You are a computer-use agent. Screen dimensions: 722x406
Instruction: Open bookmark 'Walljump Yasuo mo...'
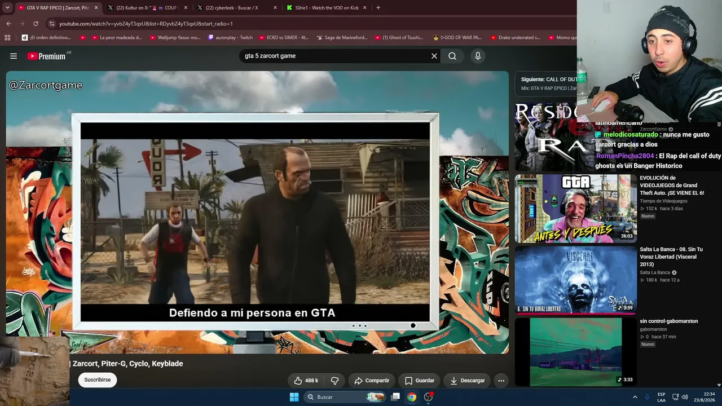[x=175, y=38]
